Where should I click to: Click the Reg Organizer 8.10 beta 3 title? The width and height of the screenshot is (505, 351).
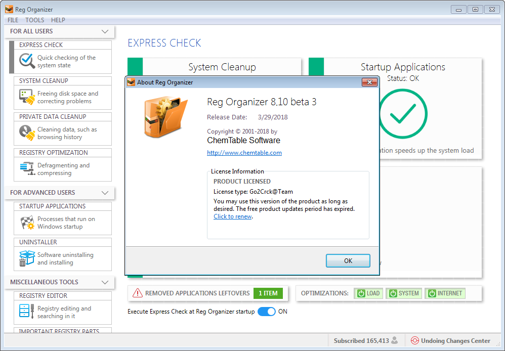pos(262,102)
